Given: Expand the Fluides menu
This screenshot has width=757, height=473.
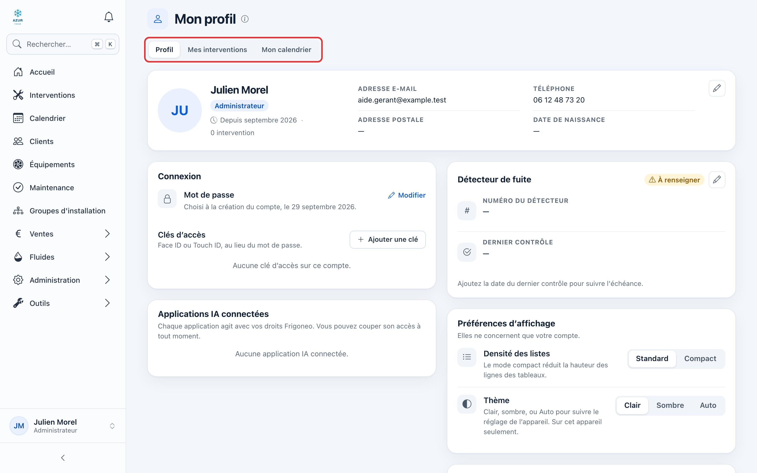Looking at the screenshot, I should point(63,257).
